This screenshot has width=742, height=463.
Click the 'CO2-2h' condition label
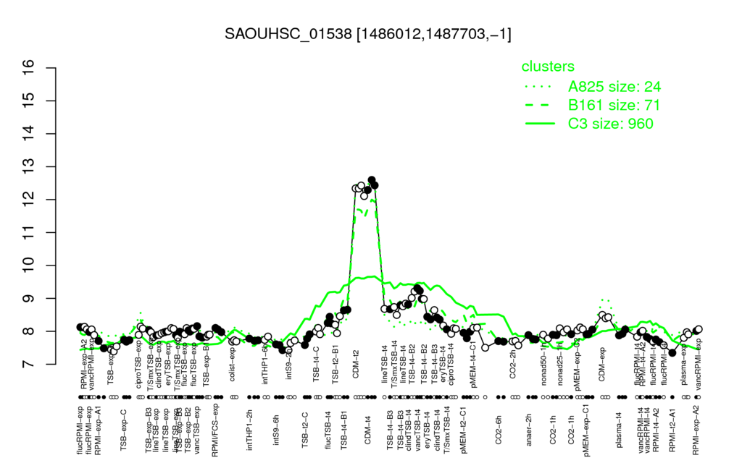tap(513, 365)
